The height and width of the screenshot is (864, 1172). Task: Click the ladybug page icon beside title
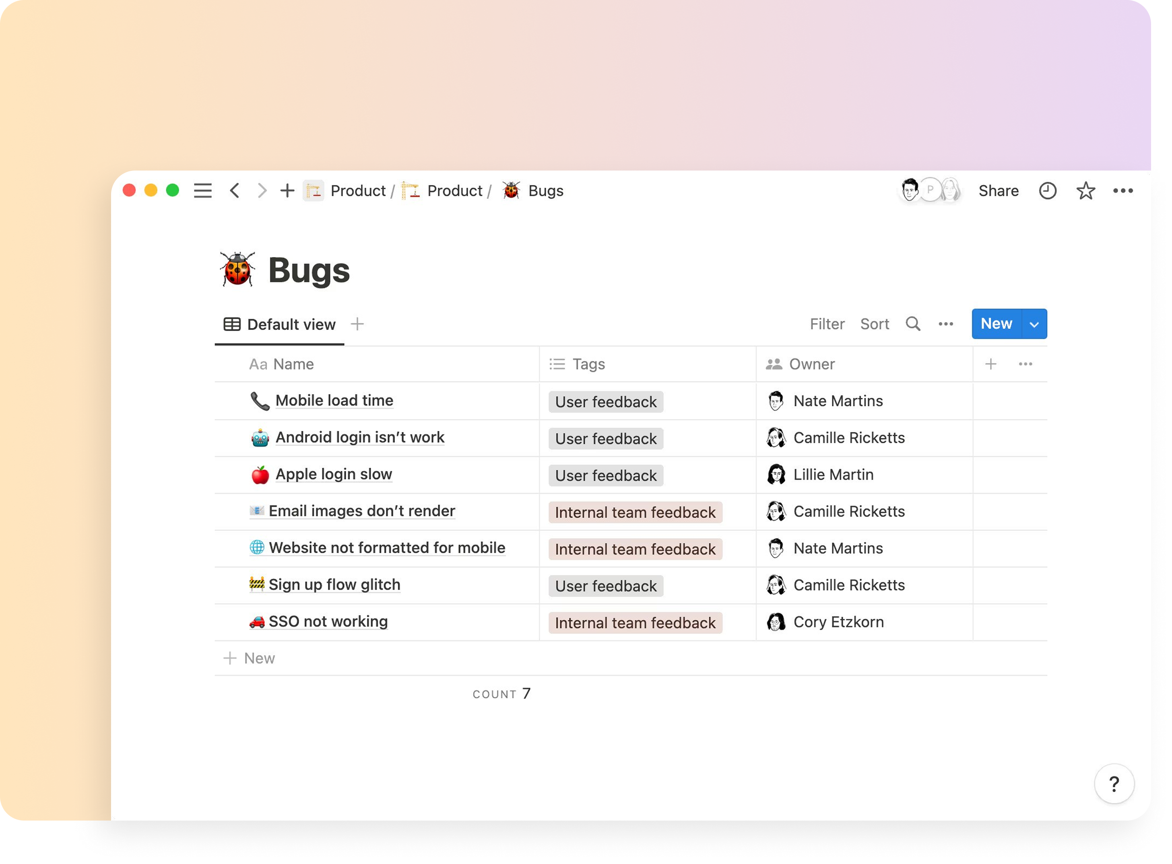coord(237,269)
